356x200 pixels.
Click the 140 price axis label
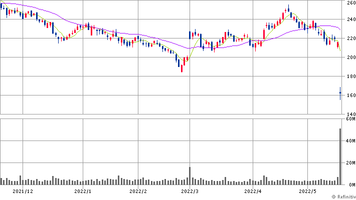coord(350,114)
